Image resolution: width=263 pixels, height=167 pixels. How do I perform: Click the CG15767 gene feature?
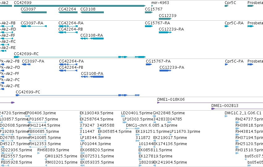point(149,12)
